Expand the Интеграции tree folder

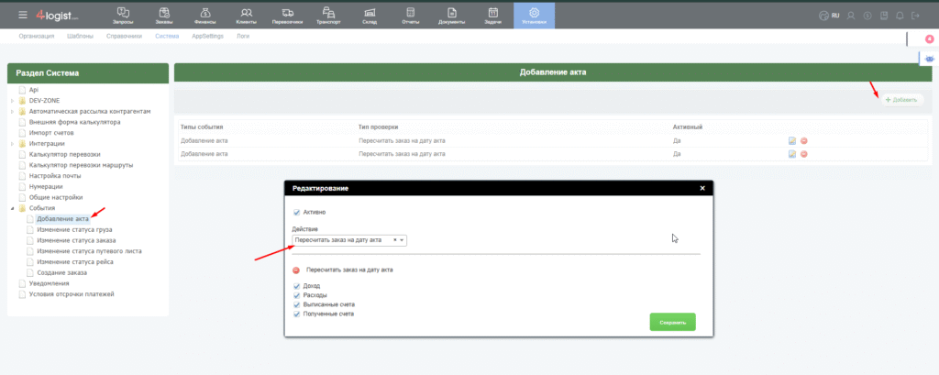(12, 144)
